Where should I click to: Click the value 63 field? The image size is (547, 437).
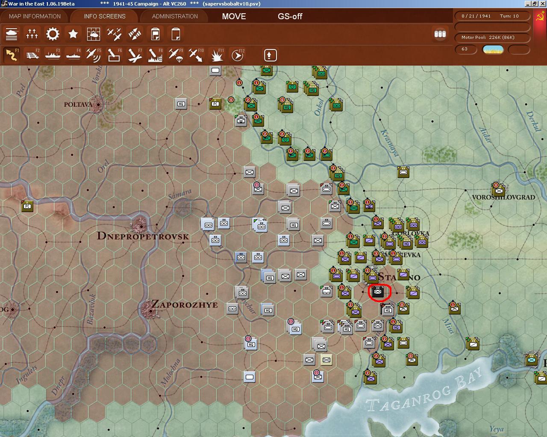(x=467, y=49)
